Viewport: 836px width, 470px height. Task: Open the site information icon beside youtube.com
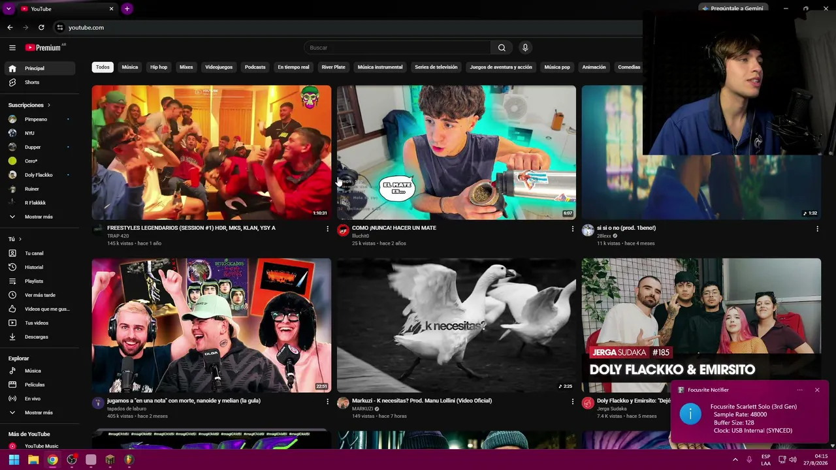click(59, 27)
